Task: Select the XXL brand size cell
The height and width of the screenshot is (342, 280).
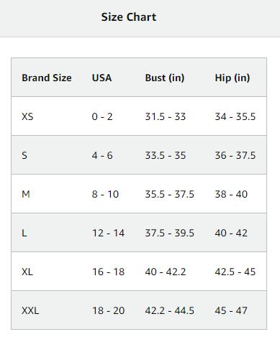Action: tap(30, 310)
